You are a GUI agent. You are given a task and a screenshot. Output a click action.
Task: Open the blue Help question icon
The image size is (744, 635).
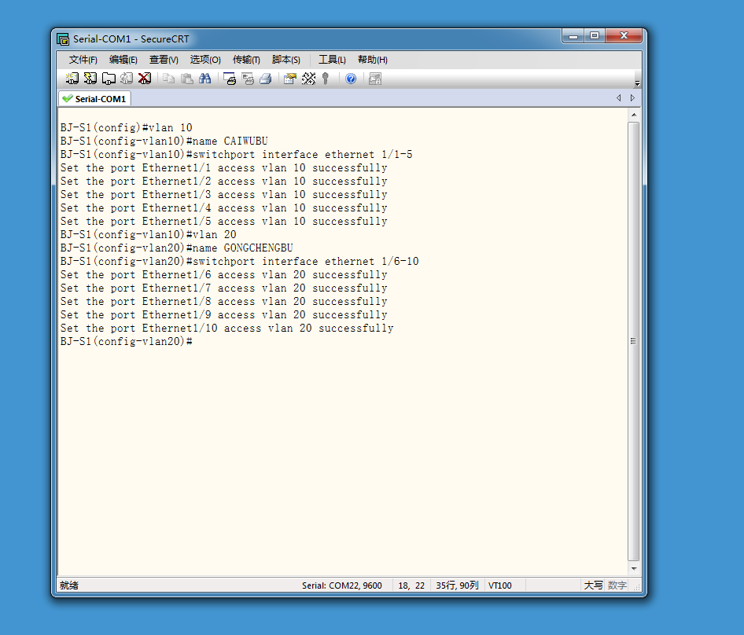pyautogui.click(x=351, y=79)
